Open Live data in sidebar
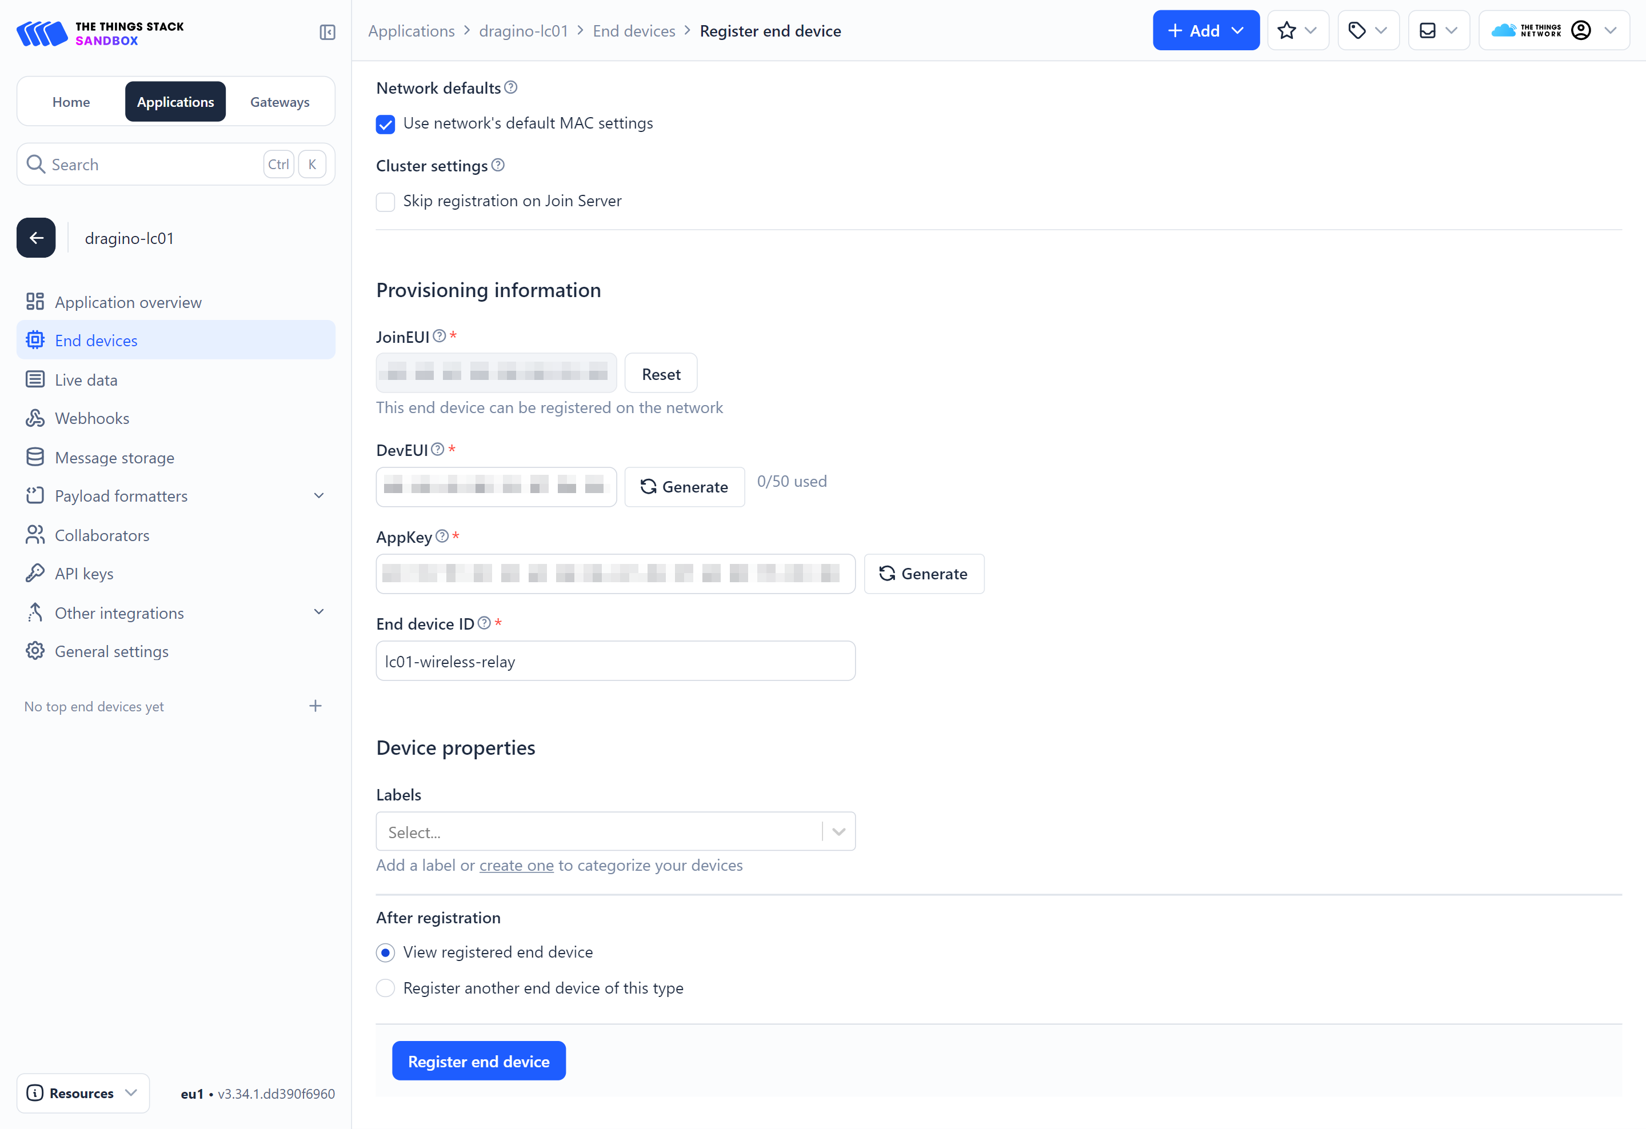Viewport: 1646px width, 1129px height. (86, 380)
